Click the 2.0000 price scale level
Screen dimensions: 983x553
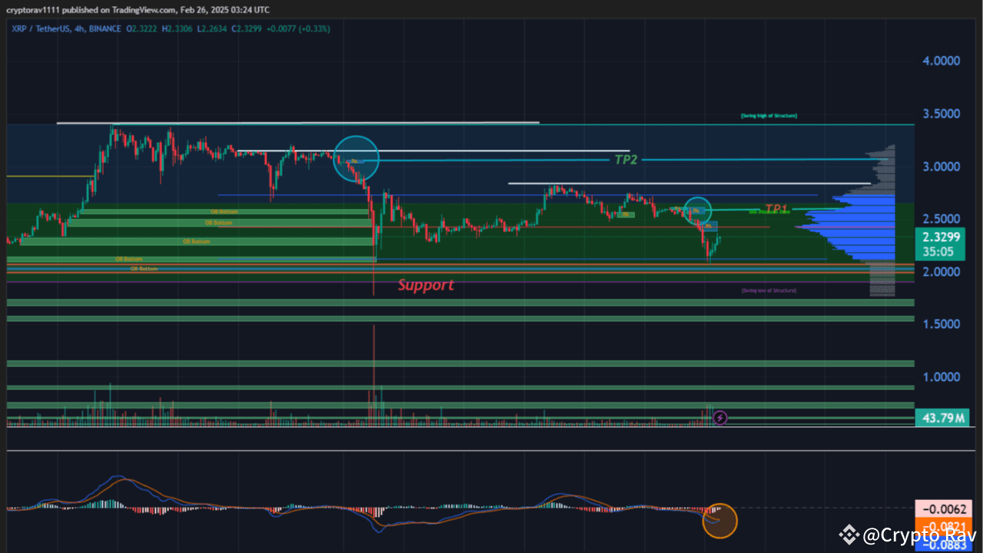click(940, 271)
